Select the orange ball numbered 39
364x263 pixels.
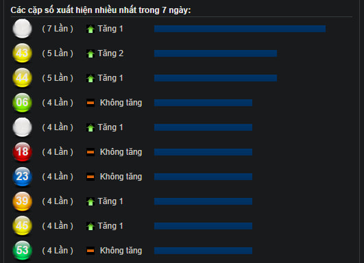click(x=23, y=201)
